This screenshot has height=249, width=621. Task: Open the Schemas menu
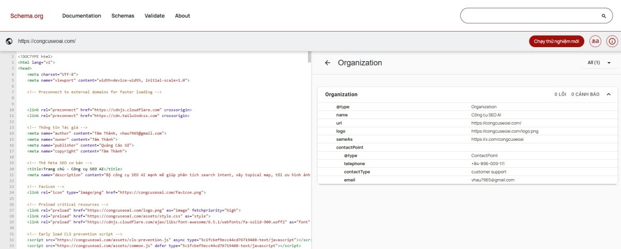point(123,16)
